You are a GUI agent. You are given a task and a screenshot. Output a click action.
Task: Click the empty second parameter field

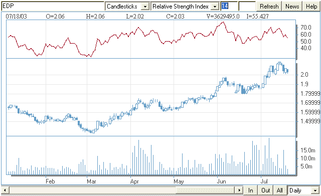[247, 6]
